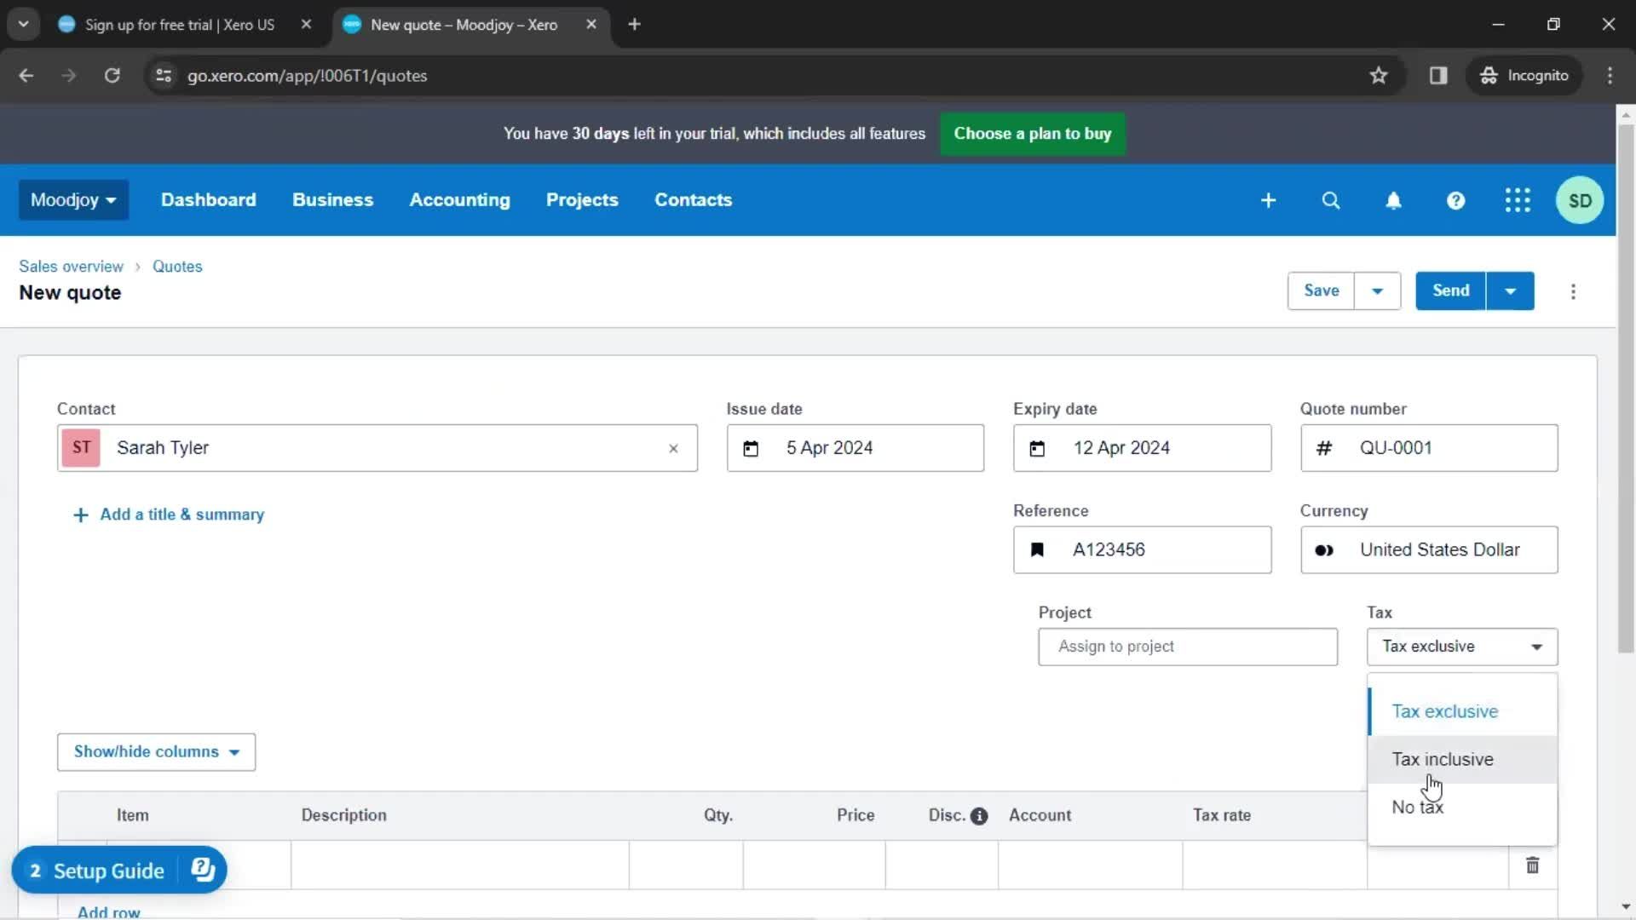Expand the Moodjoy organisation menu
Image resolution: width=1636 pixels, height=920 pixels.
73,200
